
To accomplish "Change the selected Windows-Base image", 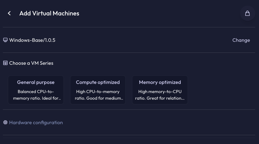I will tap(241, 40).
